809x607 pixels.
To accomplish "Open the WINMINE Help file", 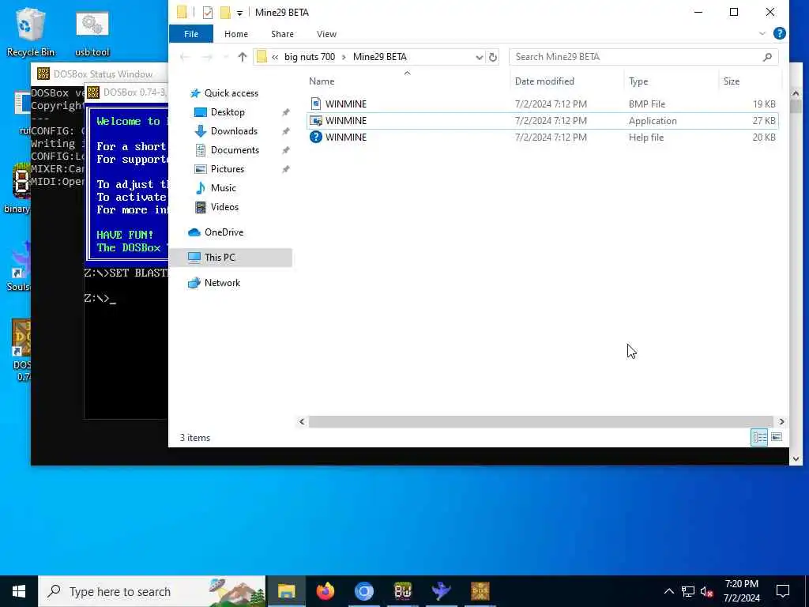I will tap(542, 138).
